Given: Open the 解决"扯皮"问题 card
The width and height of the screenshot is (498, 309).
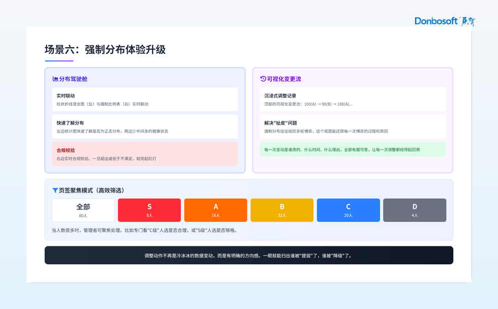Looking at the screenshot, I should tap(352, 126).
